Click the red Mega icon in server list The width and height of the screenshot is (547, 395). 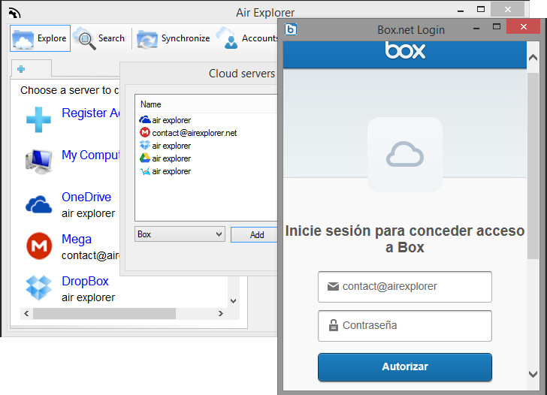[39, 246]
